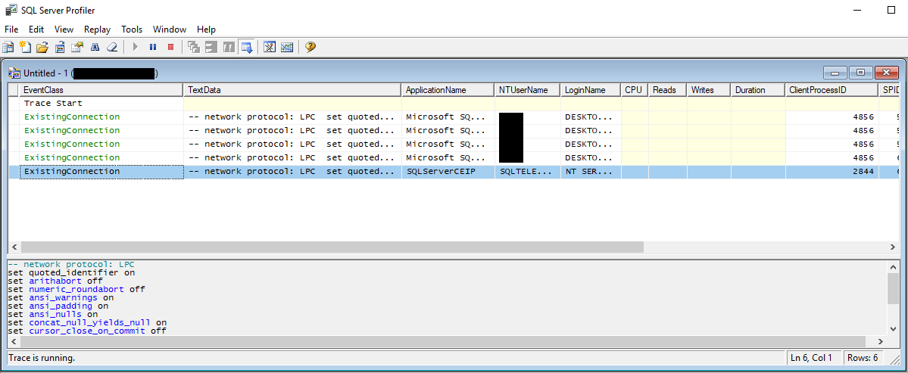Stop the running trace
Viewport: 908px width, 373px height.
170,47
